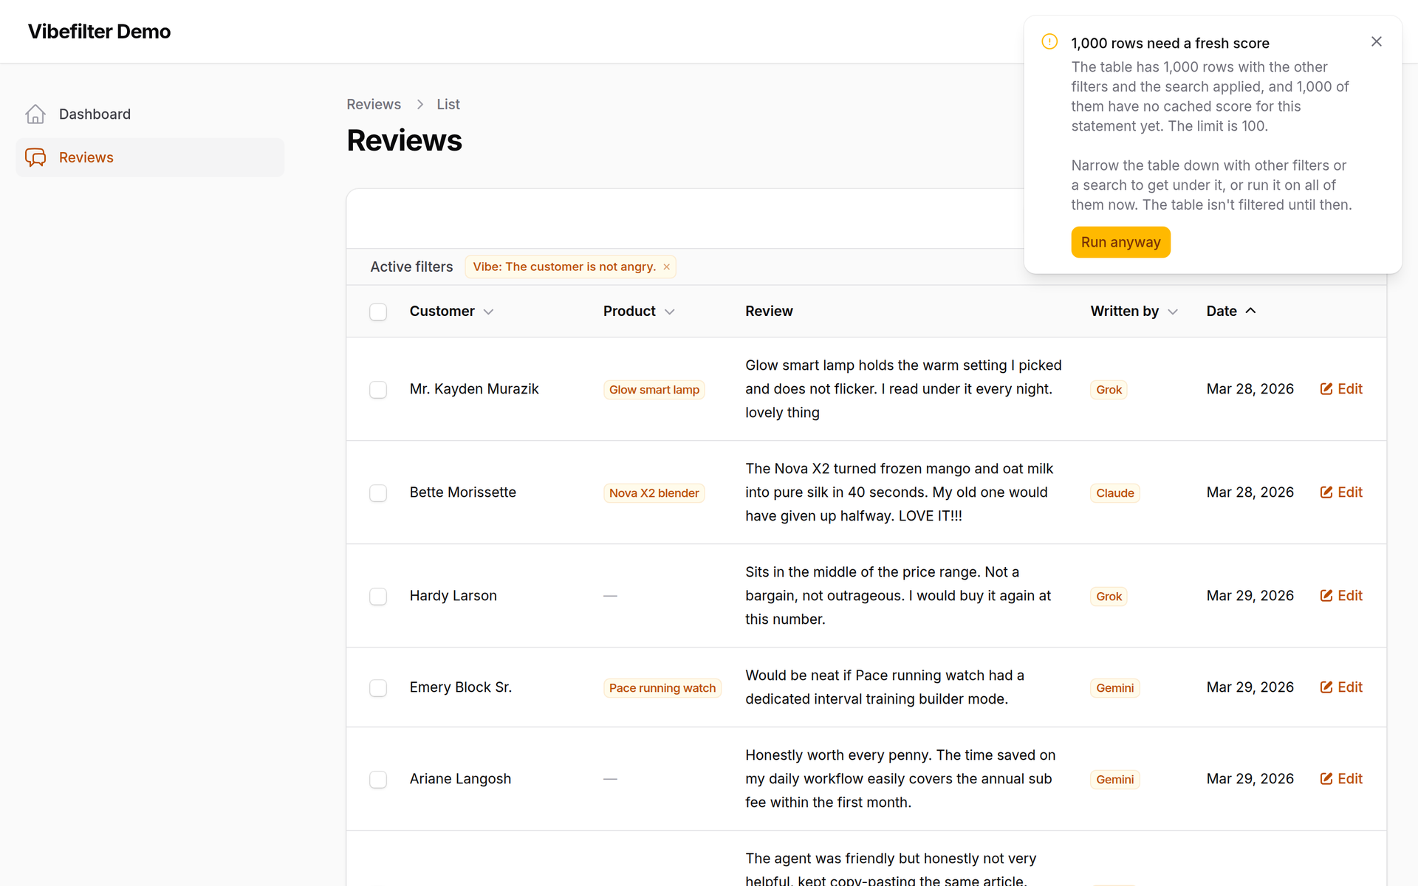
Task: Click the warning icon in the notification
Action: point(1049,41)
